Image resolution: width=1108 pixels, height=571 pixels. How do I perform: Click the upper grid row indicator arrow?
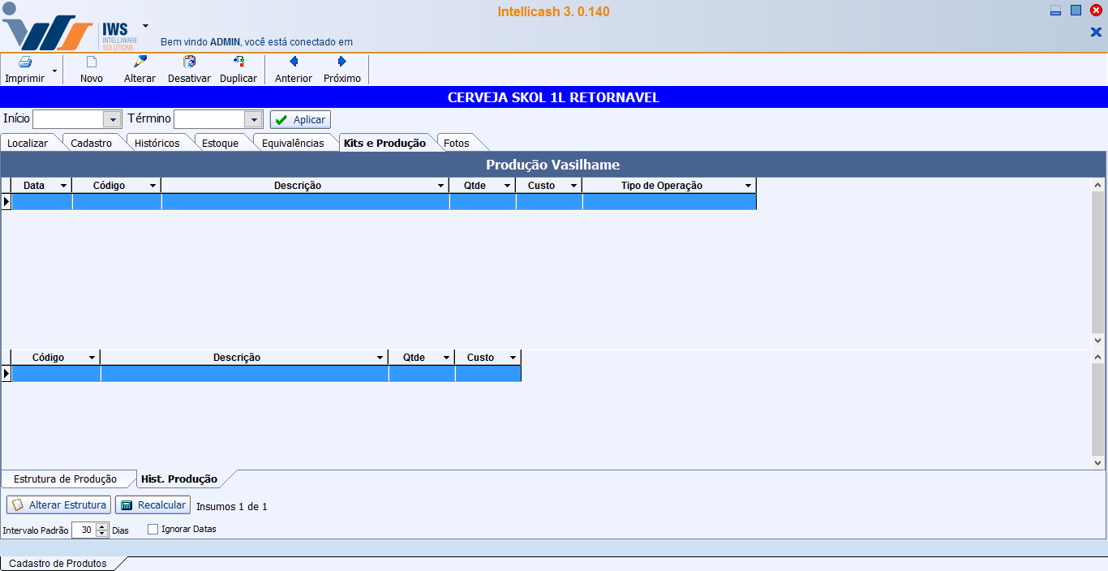pos(6,202)
